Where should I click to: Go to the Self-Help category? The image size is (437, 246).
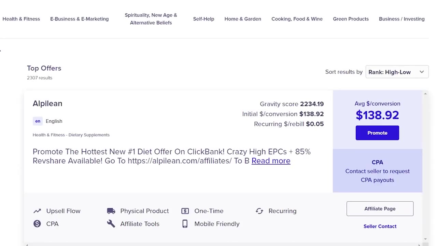203,19
